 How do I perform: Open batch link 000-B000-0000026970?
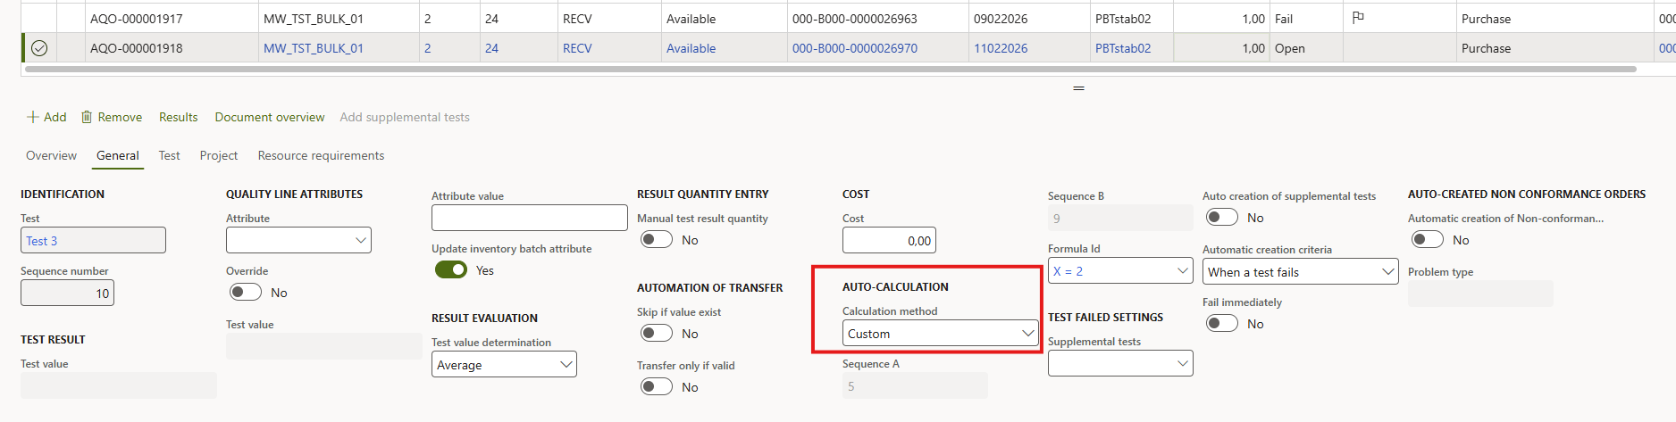click(854, 48)
